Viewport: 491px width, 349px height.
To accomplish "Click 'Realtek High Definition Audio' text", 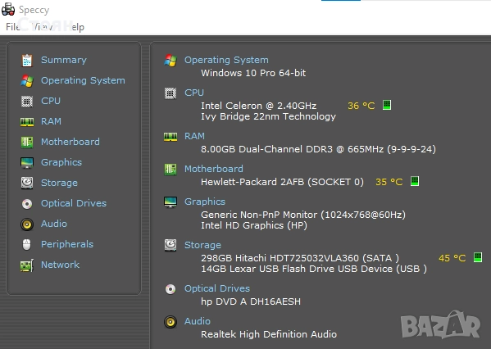I will [269, 334].
